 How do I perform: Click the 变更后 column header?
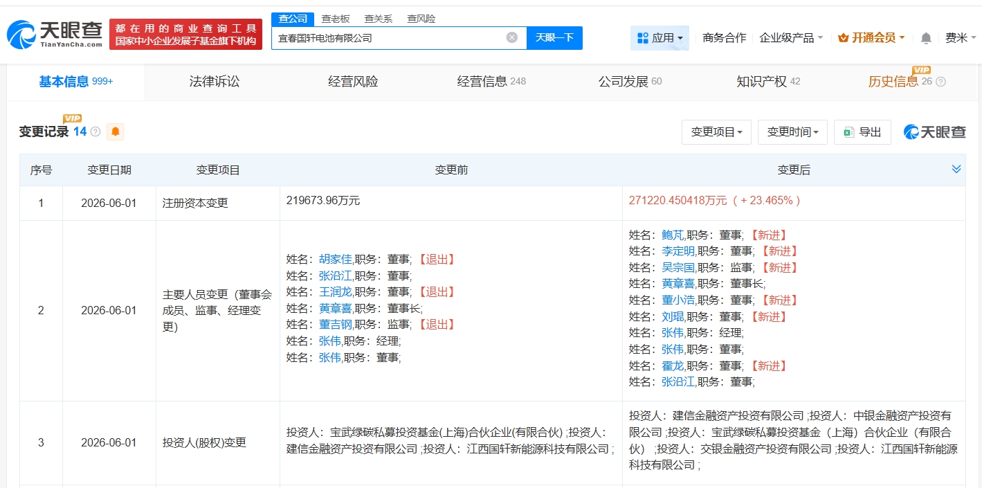794,170
